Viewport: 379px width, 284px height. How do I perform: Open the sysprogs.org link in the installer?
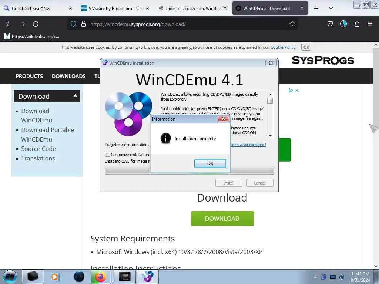click(x=248, y=145)
